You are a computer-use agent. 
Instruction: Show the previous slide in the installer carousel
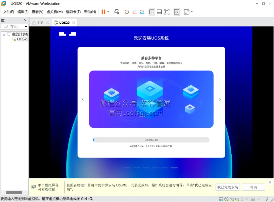coord(83,99)
